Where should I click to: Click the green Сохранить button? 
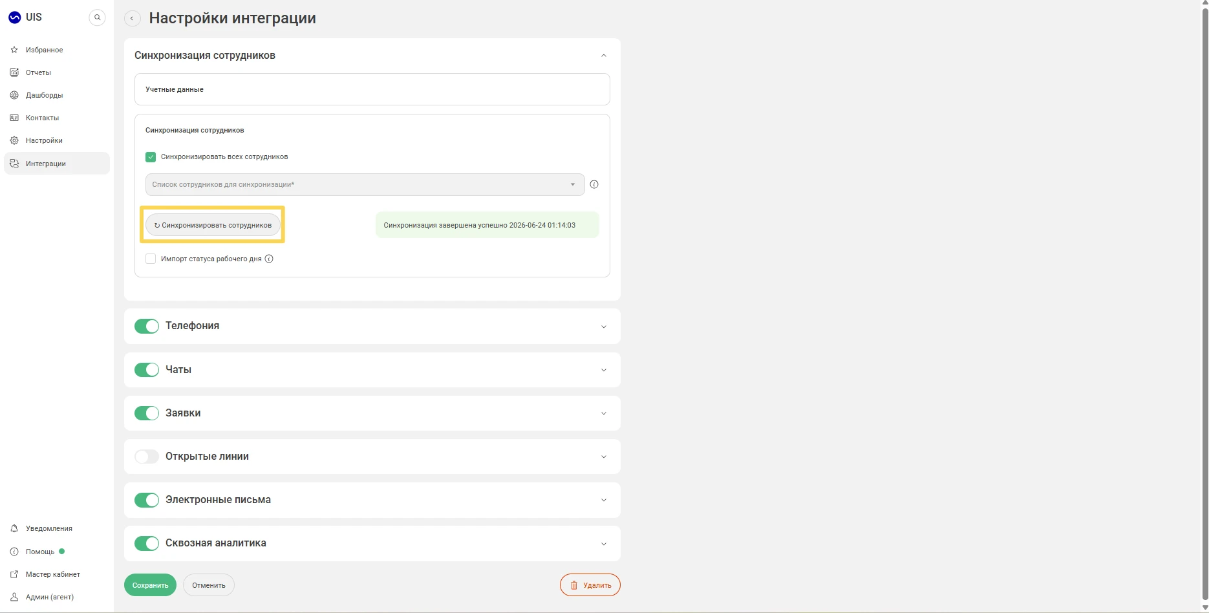pyautogui.click(x=150, y=585)
